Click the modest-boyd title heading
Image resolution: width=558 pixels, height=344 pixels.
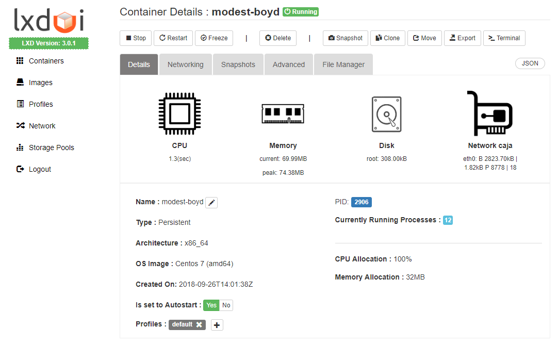pos(245,12)
